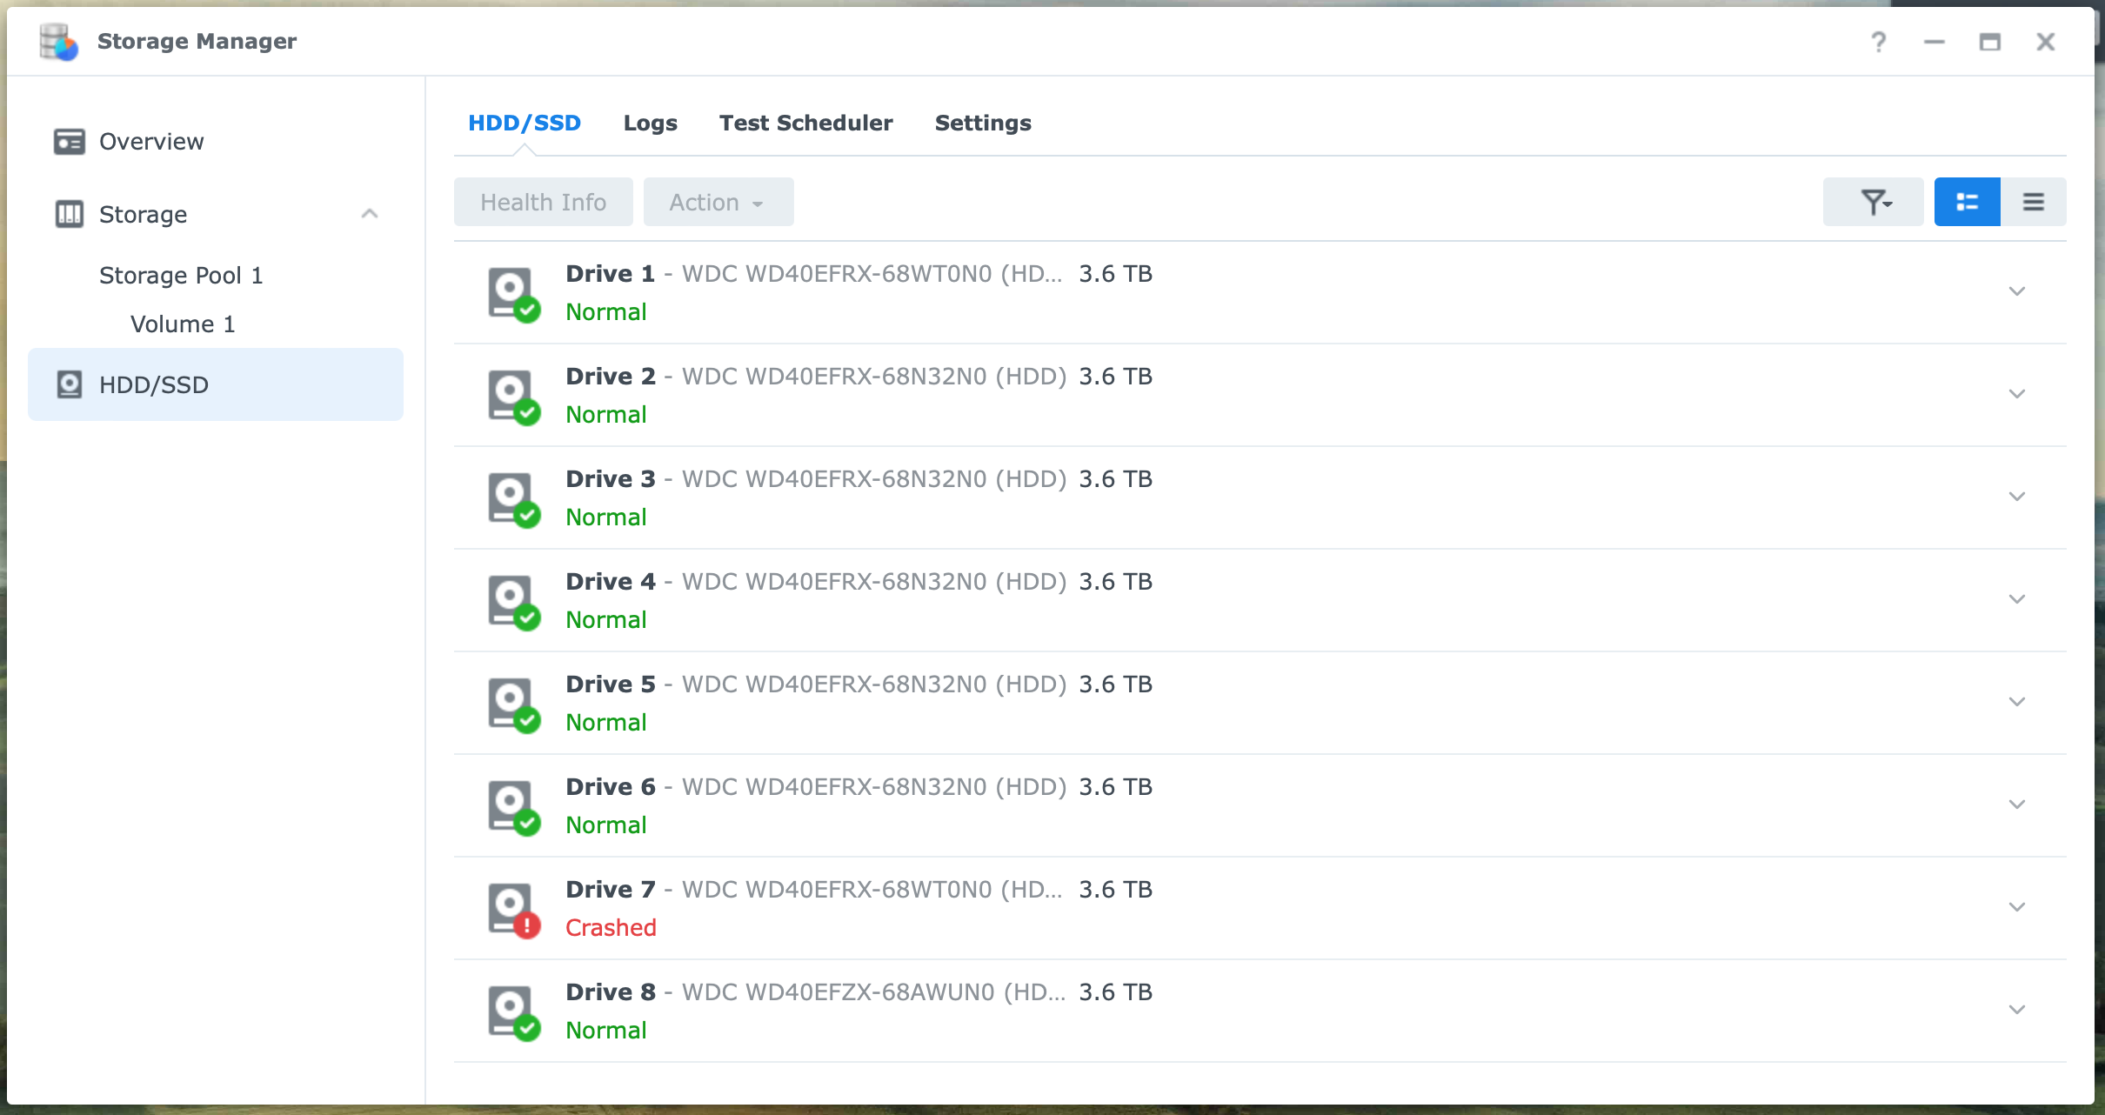Viewport: 2105px width, 1115px height.
Task: Select Volume 1 in sidebar
Action: click(x=183, y=324)
